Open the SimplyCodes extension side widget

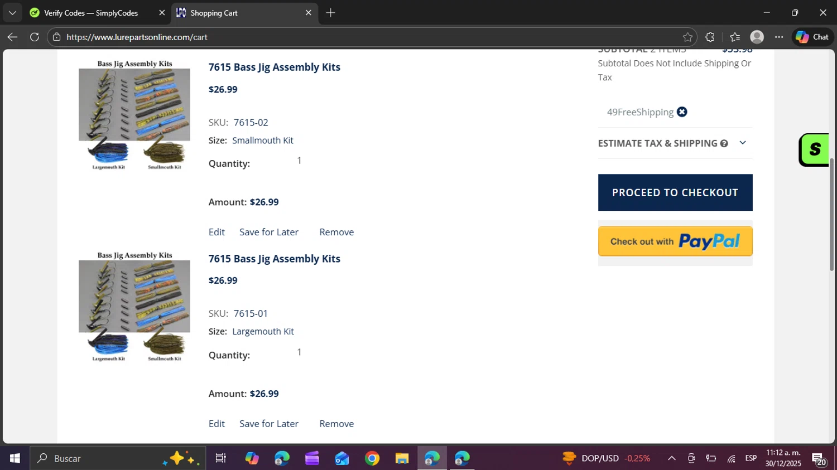[x=814, y=149]
